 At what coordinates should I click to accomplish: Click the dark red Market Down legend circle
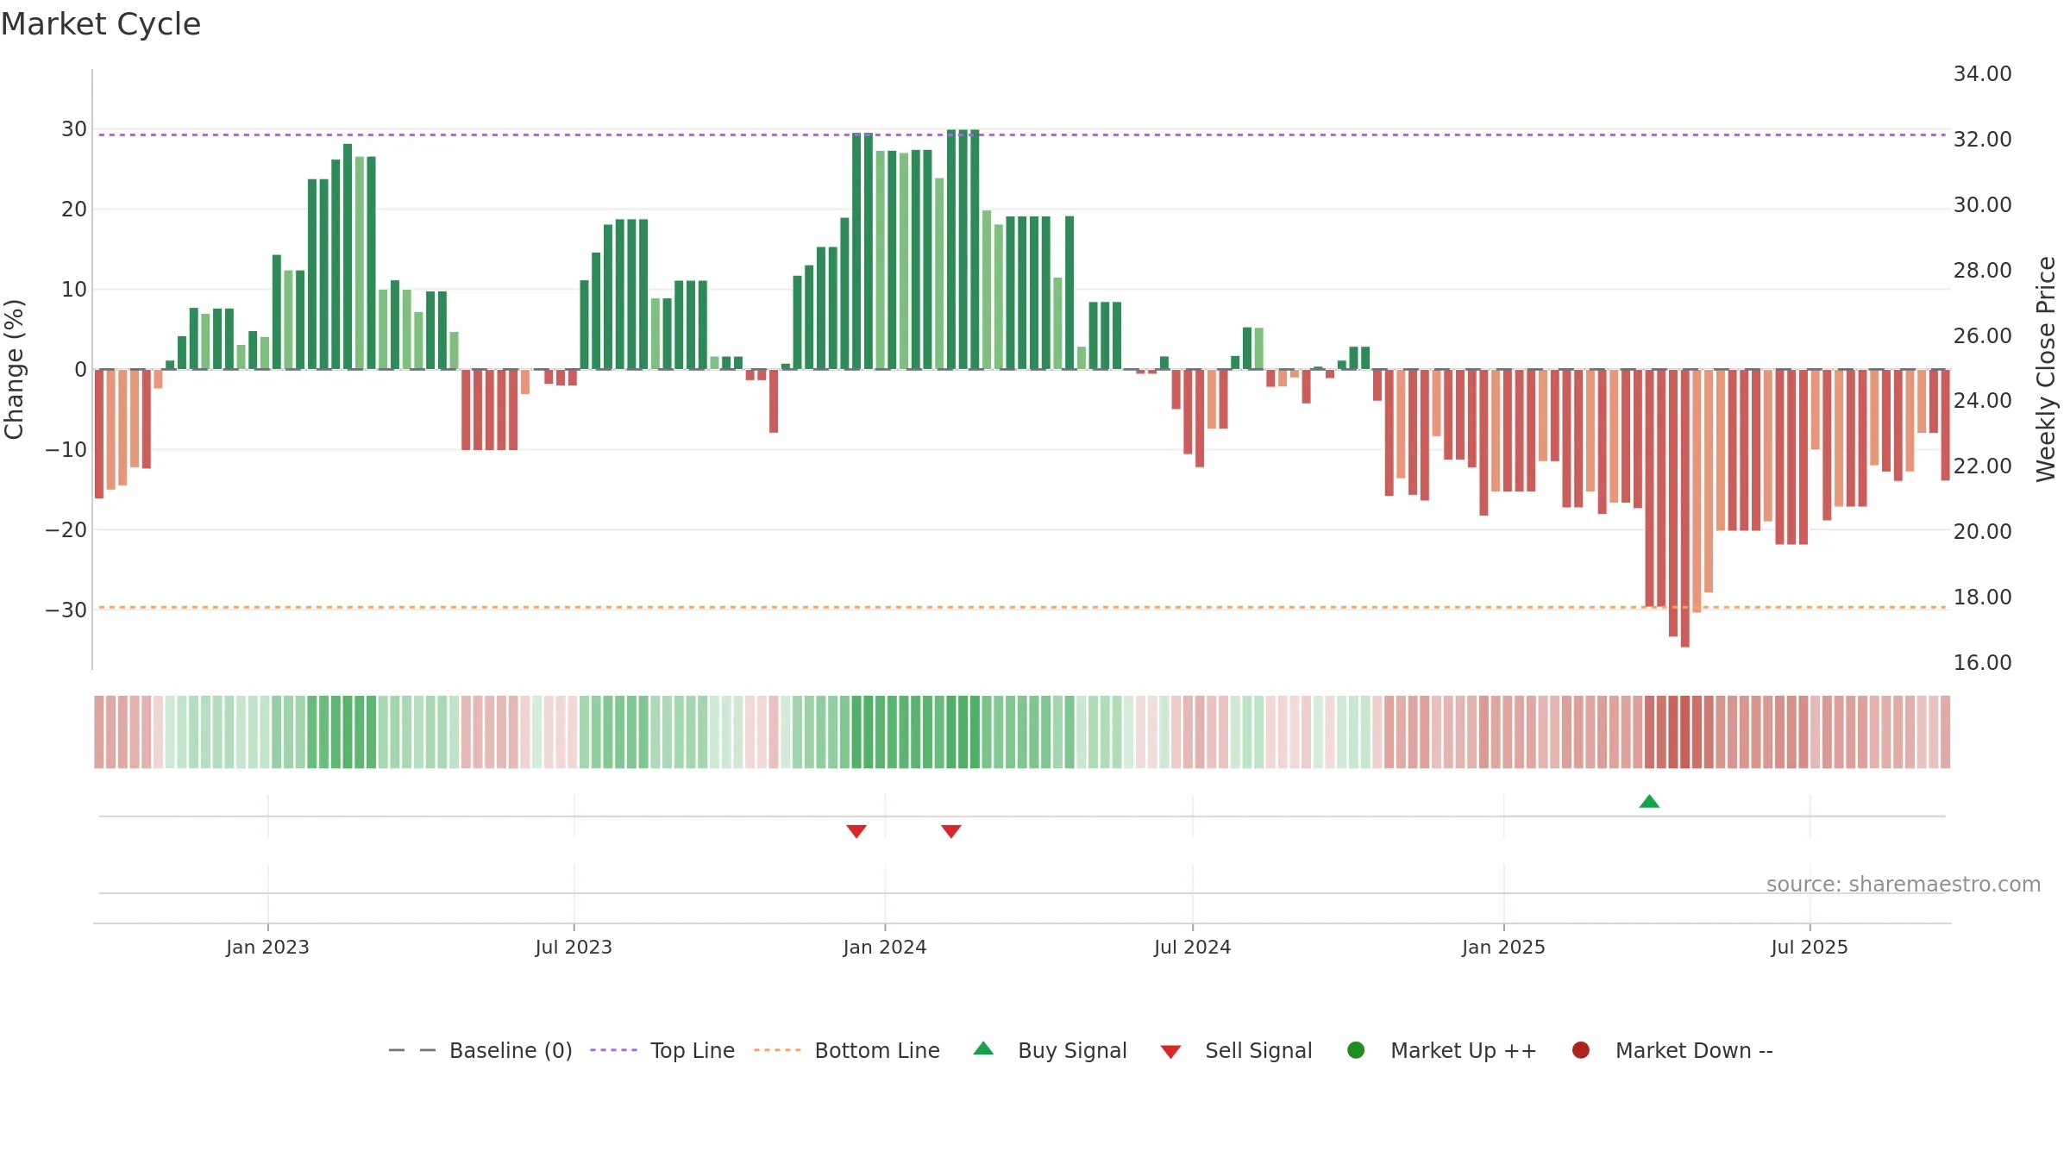point(1581,1050)
